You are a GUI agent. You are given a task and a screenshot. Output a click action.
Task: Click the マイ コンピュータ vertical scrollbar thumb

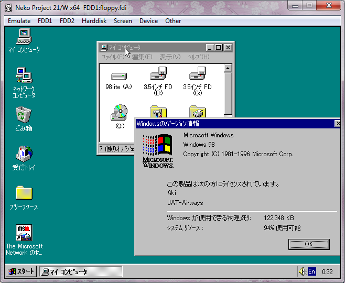pos(228,94)
